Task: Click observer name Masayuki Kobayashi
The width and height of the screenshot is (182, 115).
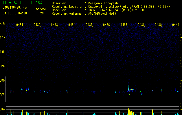Action: 104,3
